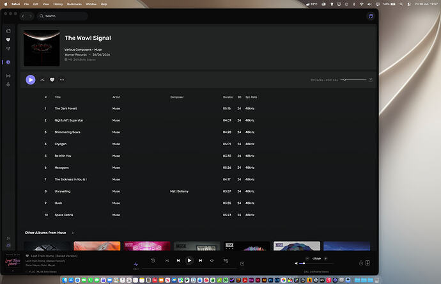Decrease volume with minus button
Viewport: 441px width, 284px height.
tap(307, 258)
